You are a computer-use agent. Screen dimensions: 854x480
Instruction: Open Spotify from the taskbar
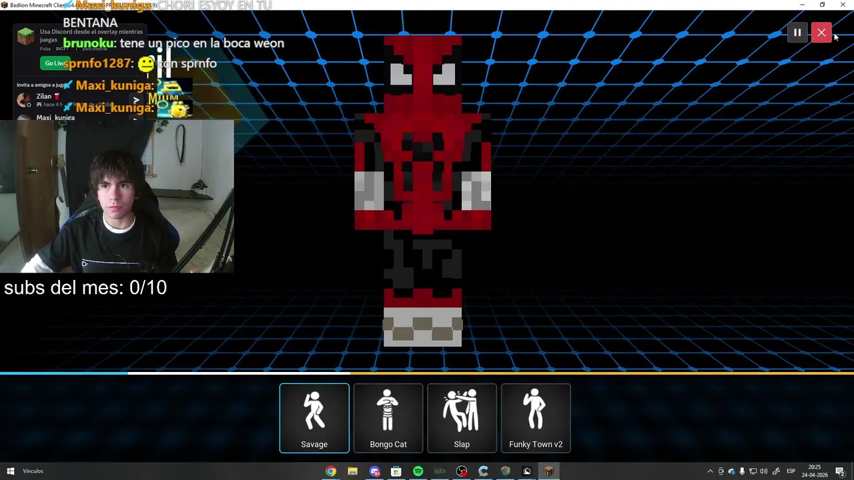pyautogui.click(x=418, y=471)
